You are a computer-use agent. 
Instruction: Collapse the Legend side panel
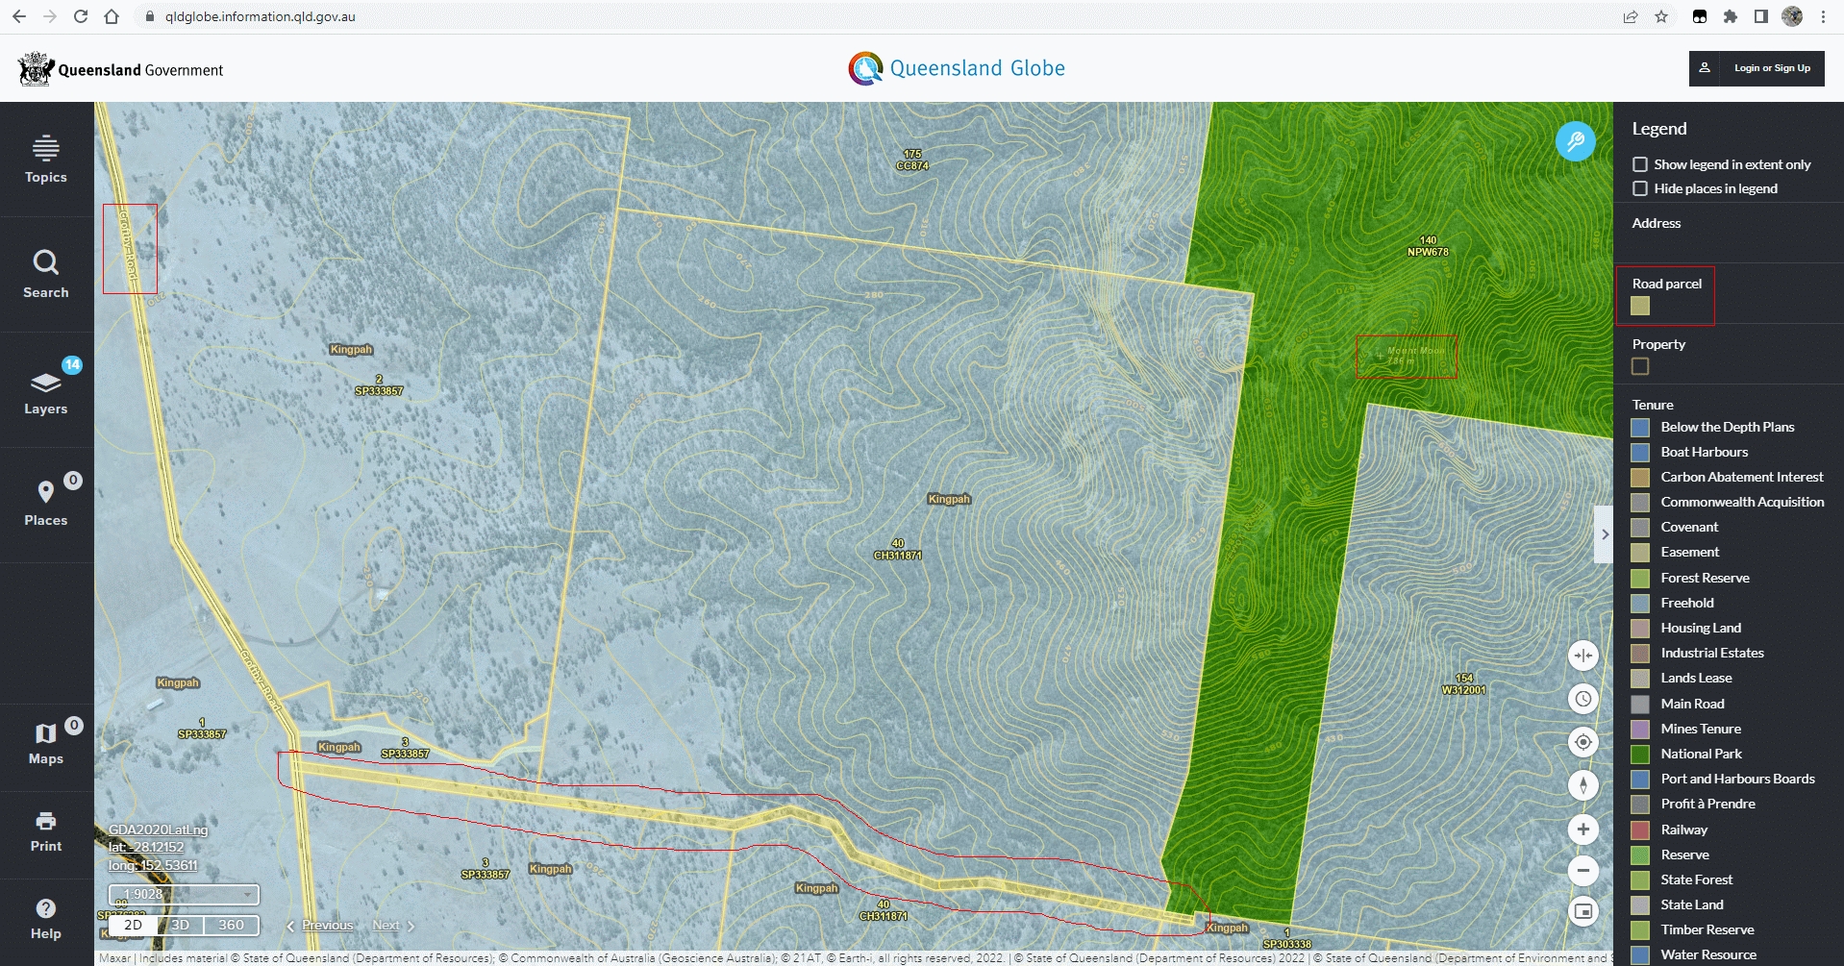click(x=1604, y=534)
